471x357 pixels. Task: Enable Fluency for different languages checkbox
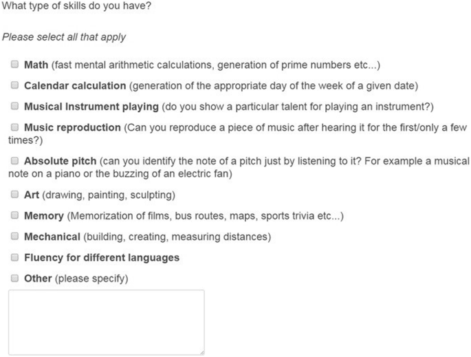coord(14,257)
